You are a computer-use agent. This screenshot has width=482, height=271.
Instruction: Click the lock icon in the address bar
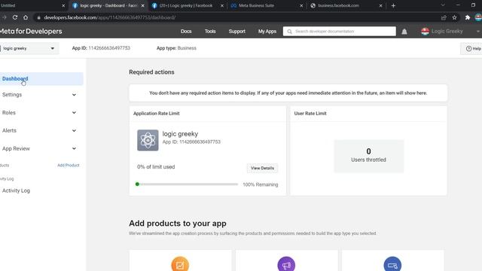tap(38, 17)
